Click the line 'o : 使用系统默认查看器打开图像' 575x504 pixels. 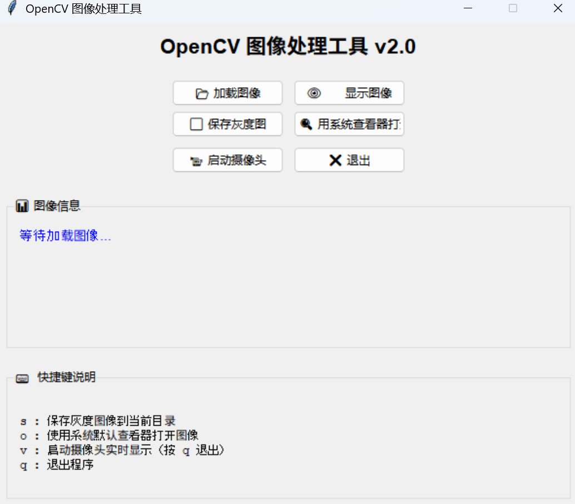point(109,436)
